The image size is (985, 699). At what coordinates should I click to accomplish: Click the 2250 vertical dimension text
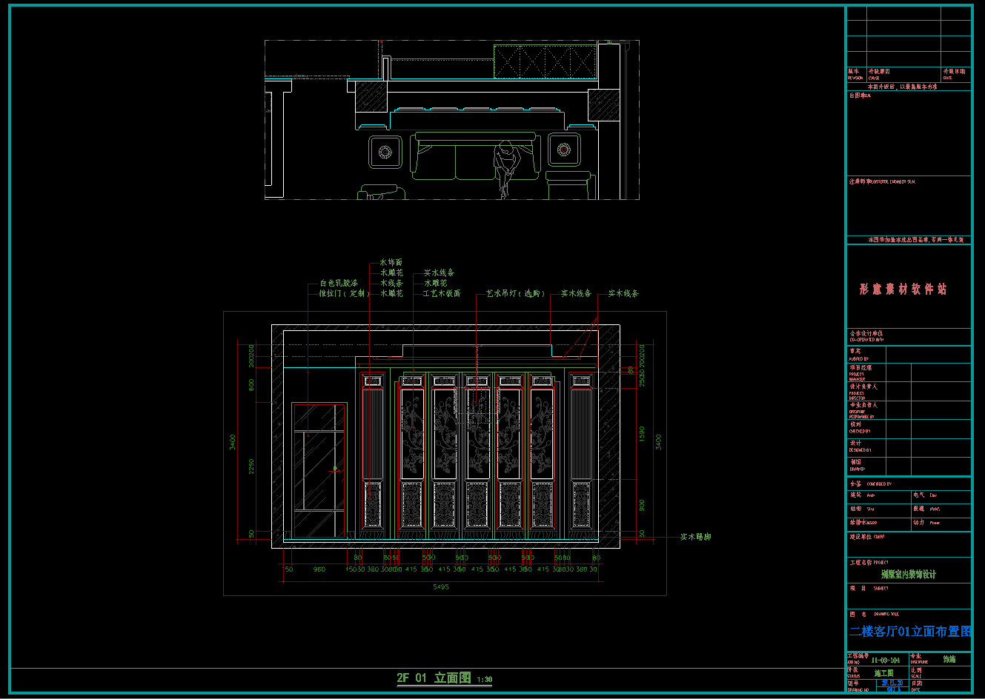(x=252, y=466)
